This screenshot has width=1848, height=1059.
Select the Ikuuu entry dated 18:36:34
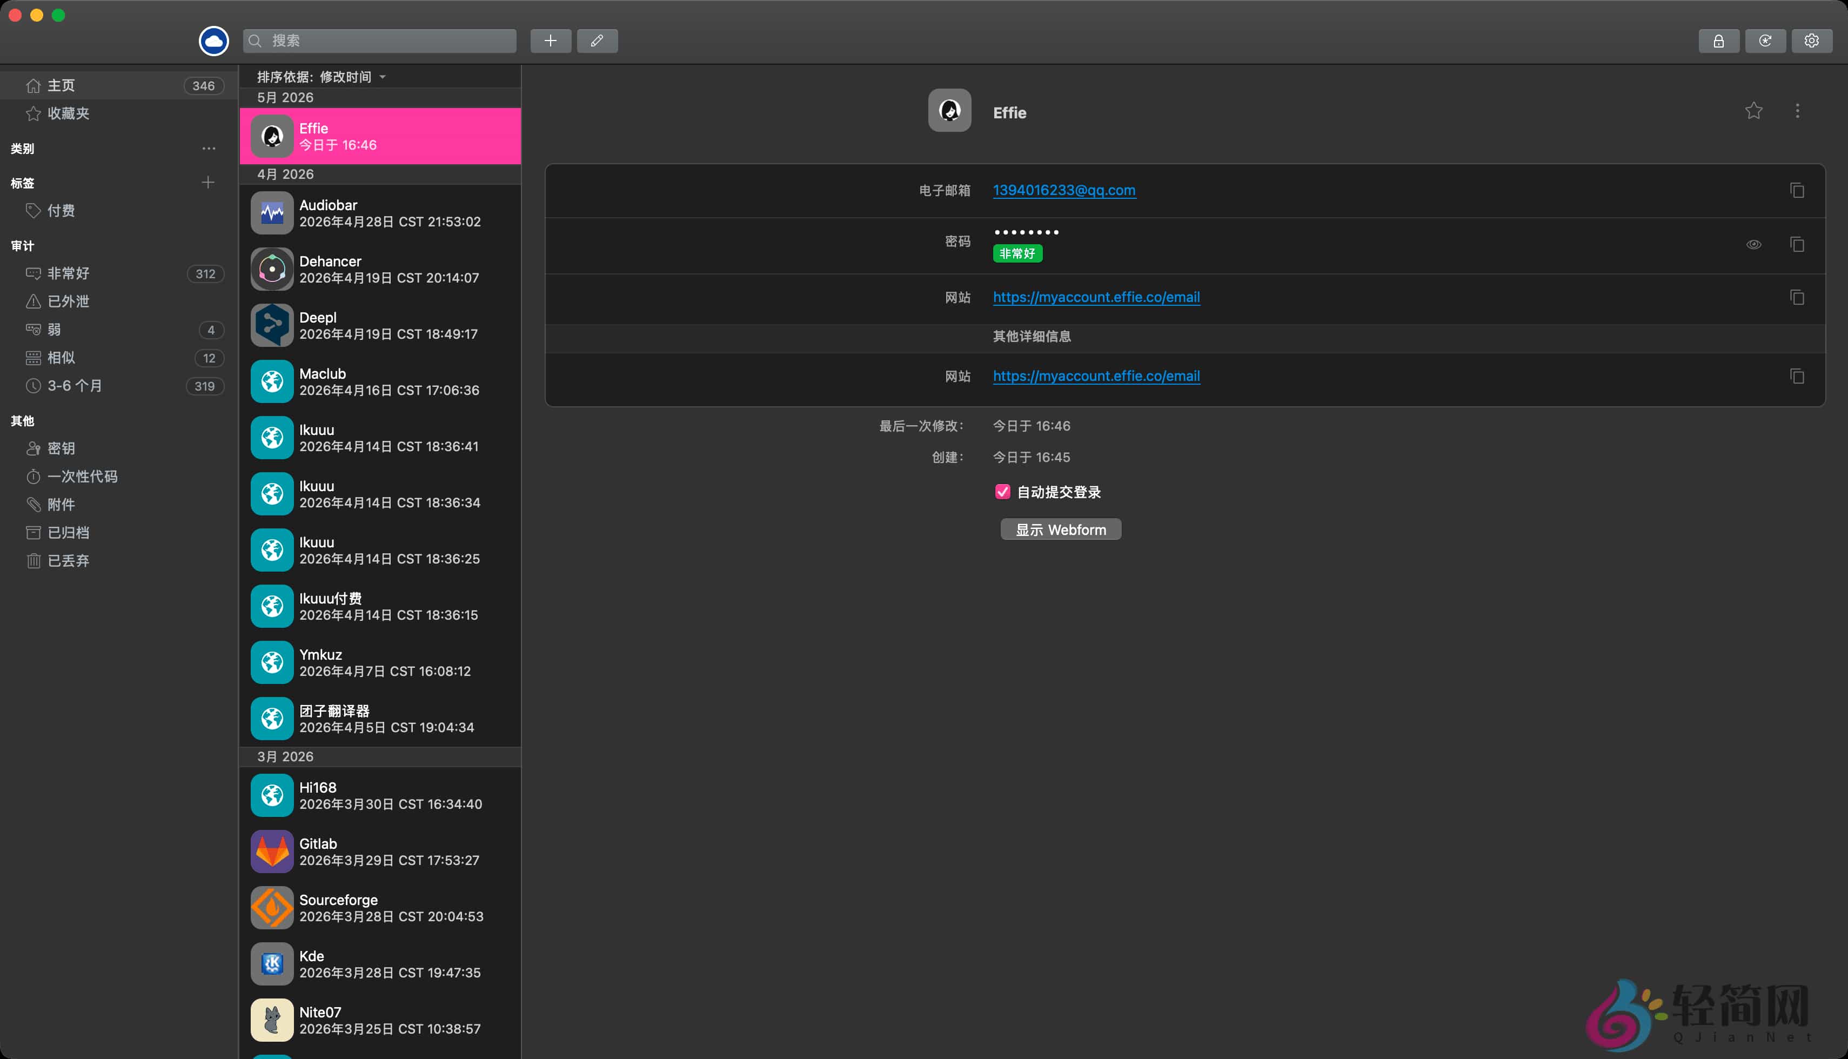[380, 494]
